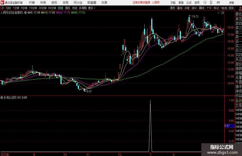The width and height of the screenshot is (242, 156).
Task: Add stock via +自选 button
Action: coord(224,8)
